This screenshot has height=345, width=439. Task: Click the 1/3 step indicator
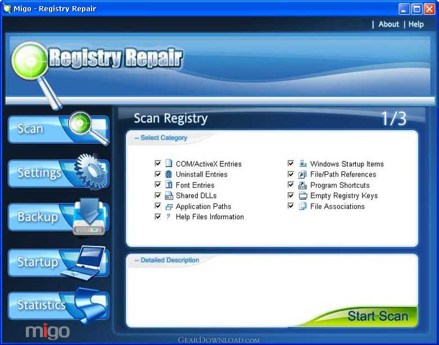coord(394,119)
